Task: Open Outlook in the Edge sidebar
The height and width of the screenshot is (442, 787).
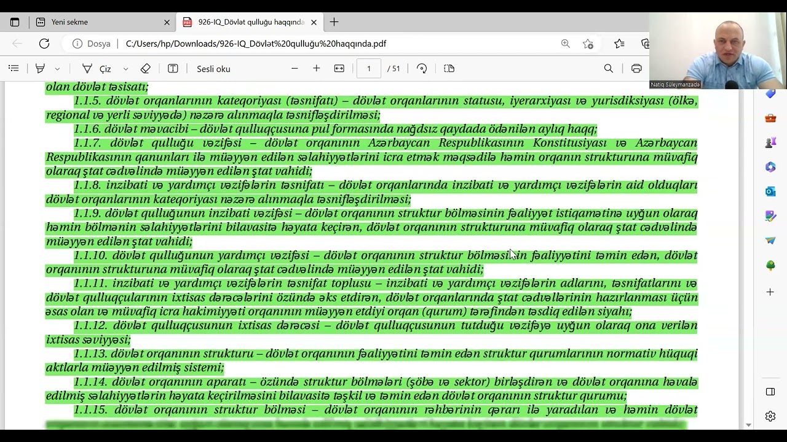Action: click(770, 192)
